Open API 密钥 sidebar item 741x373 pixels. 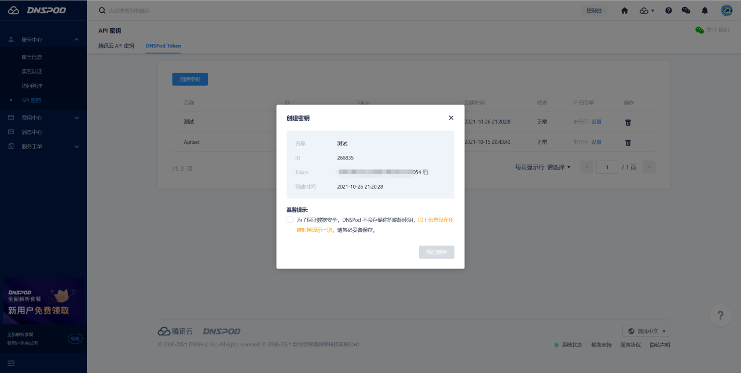tap(31, 100)
